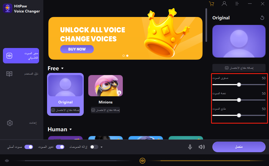Open the user guide sidebar item
The height and width of the screenshot is (166, 269).
click(21, 74)
